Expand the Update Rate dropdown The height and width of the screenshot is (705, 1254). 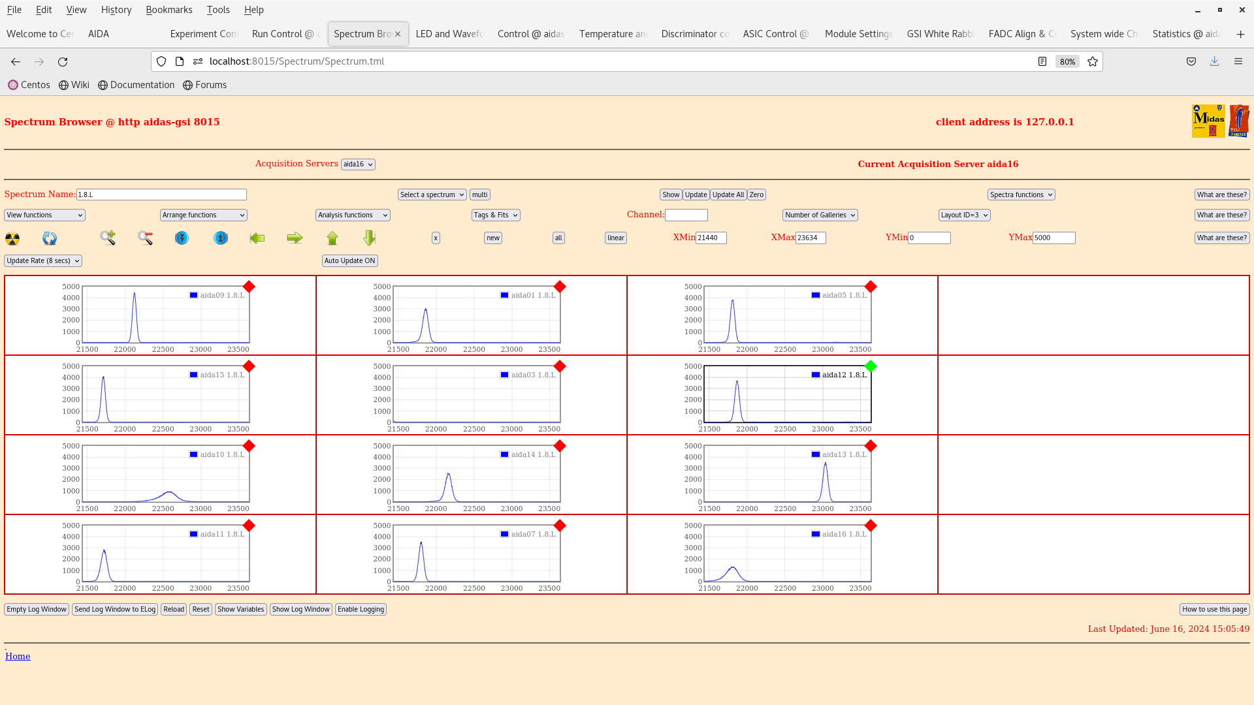pyautogui.click(x=43, y=261)
